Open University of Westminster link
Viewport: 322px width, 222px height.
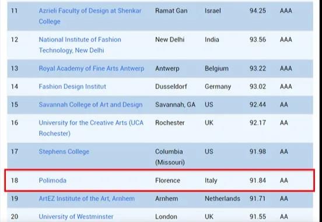coord(76,217)
